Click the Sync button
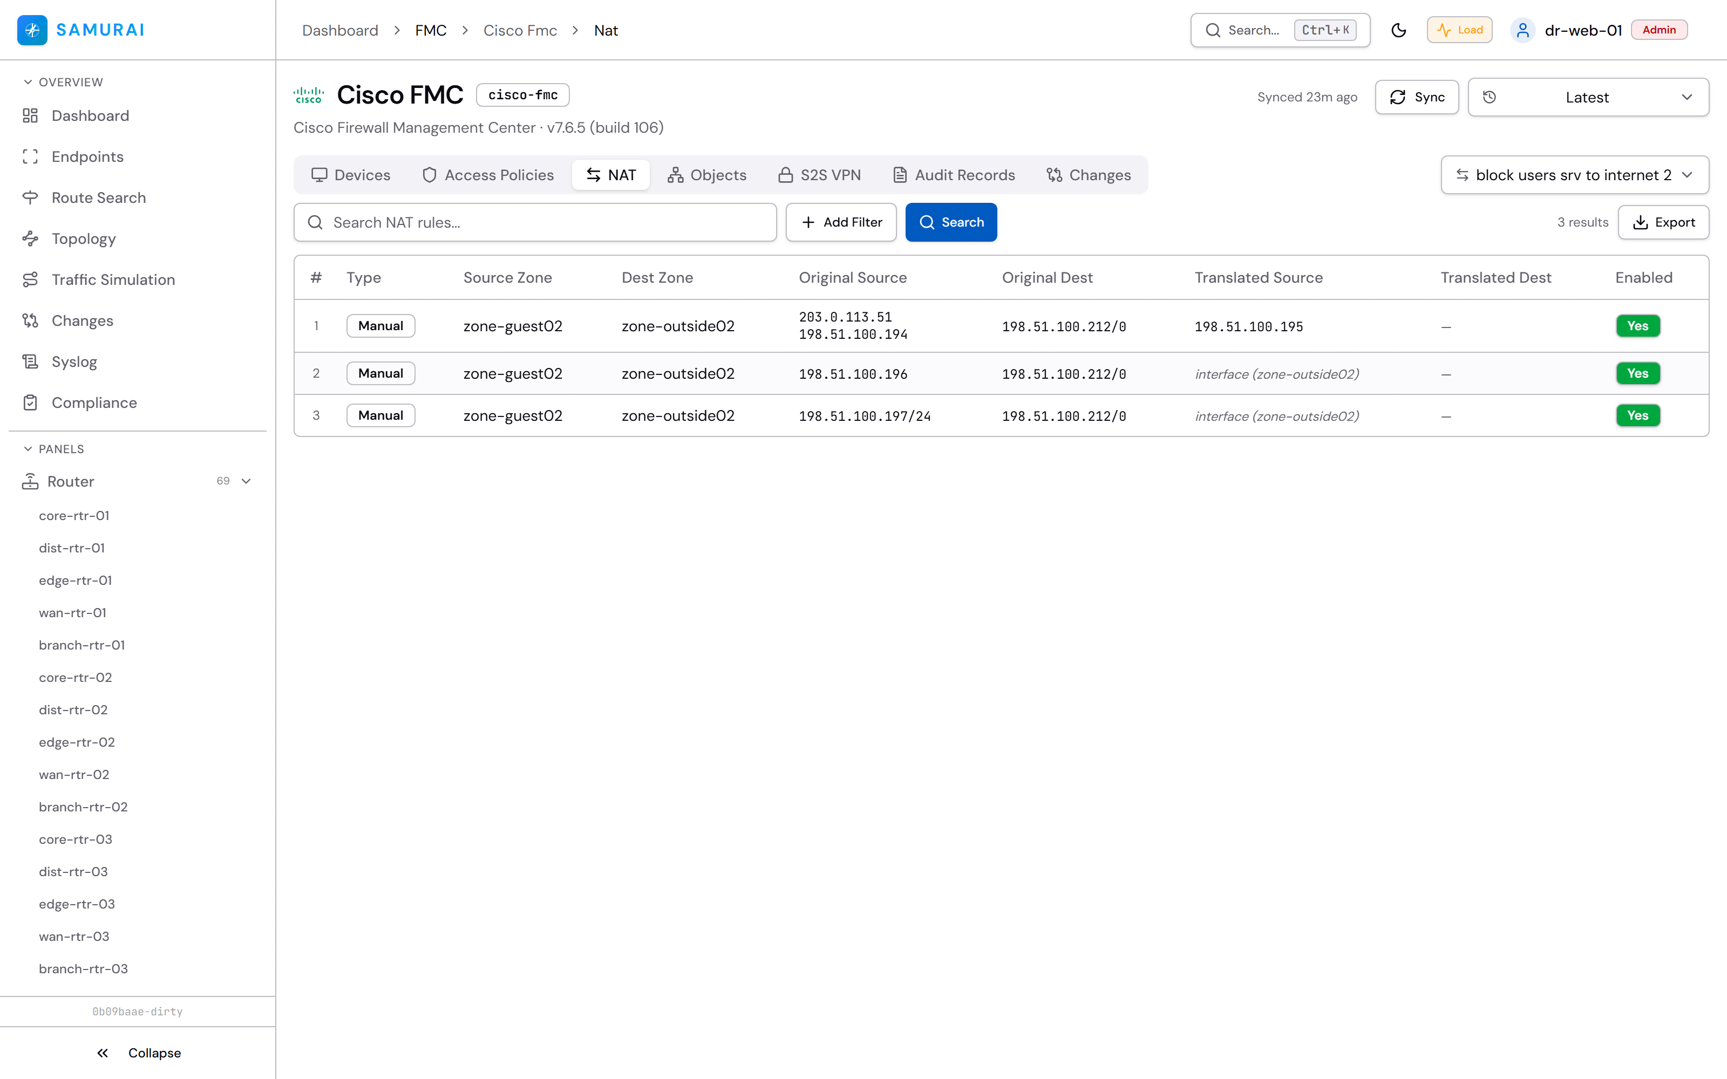1727x1079 pixels. pos(1417,97)
